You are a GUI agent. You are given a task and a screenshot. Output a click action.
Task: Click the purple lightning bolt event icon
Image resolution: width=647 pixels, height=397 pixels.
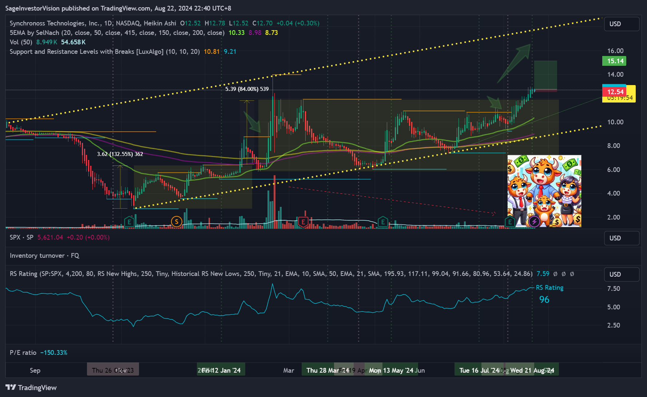(x=534, y=221)
